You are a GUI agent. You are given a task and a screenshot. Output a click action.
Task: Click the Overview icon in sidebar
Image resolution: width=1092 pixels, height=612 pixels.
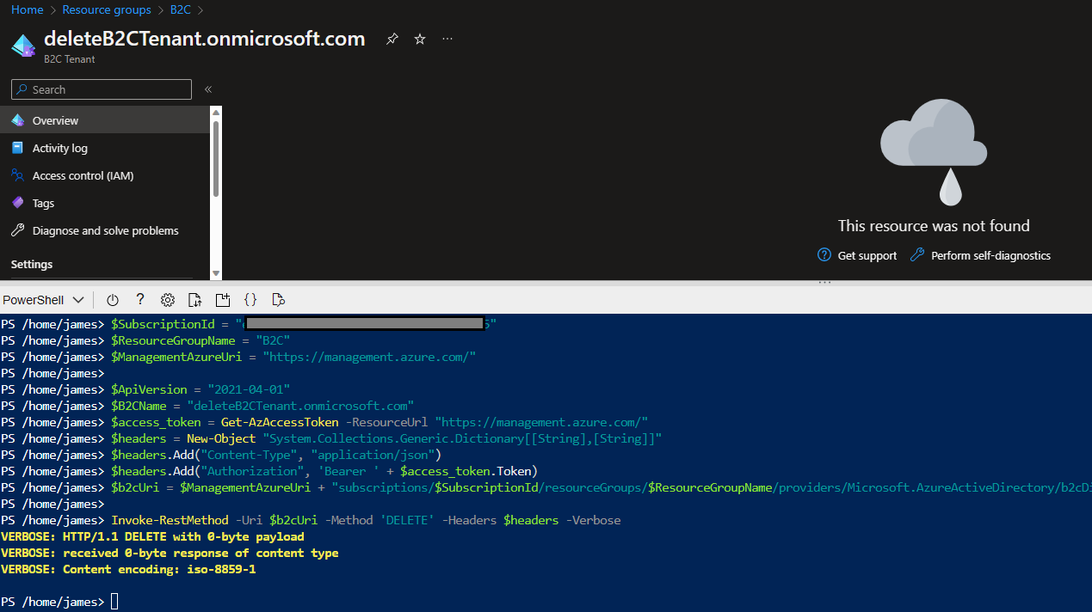tap(18, 120)
